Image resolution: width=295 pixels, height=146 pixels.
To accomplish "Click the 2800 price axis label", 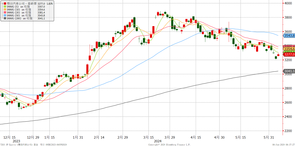I will [288, 88].
